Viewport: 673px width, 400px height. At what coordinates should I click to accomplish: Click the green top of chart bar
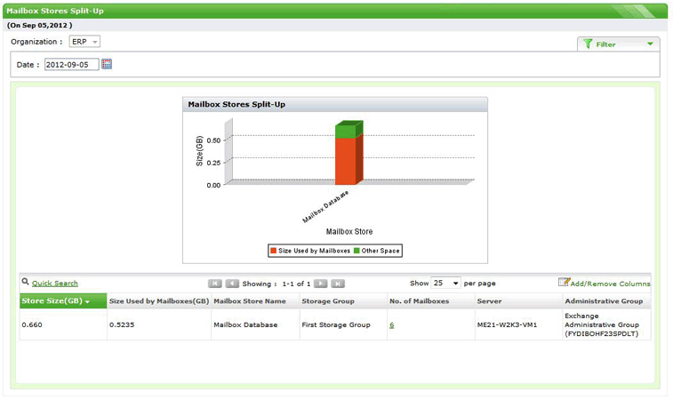[x=346, y=132]
